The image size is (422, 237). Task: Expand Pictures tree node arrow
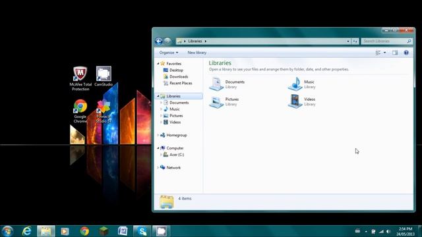pyautogui.click(x=161, y=116)
